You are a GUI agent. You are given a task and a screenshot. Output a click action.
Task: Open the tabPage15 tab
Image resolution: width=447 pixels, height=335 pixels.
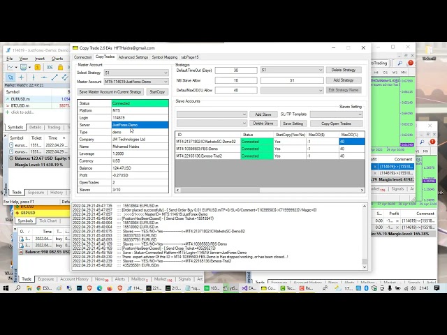tap(190, 57)
